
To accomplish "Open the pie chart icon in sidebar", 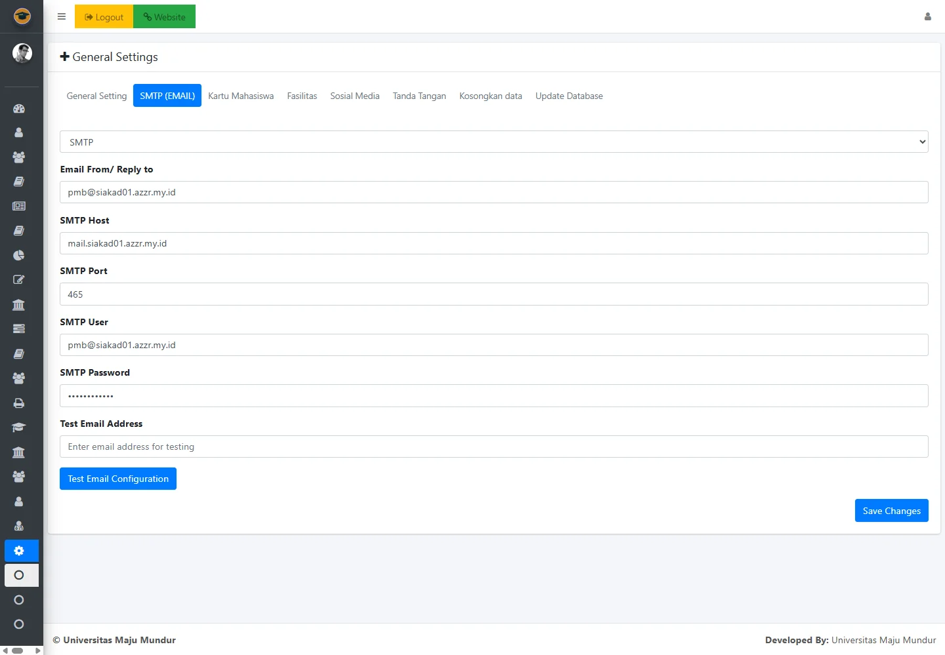I will click(x=19, y=255).
